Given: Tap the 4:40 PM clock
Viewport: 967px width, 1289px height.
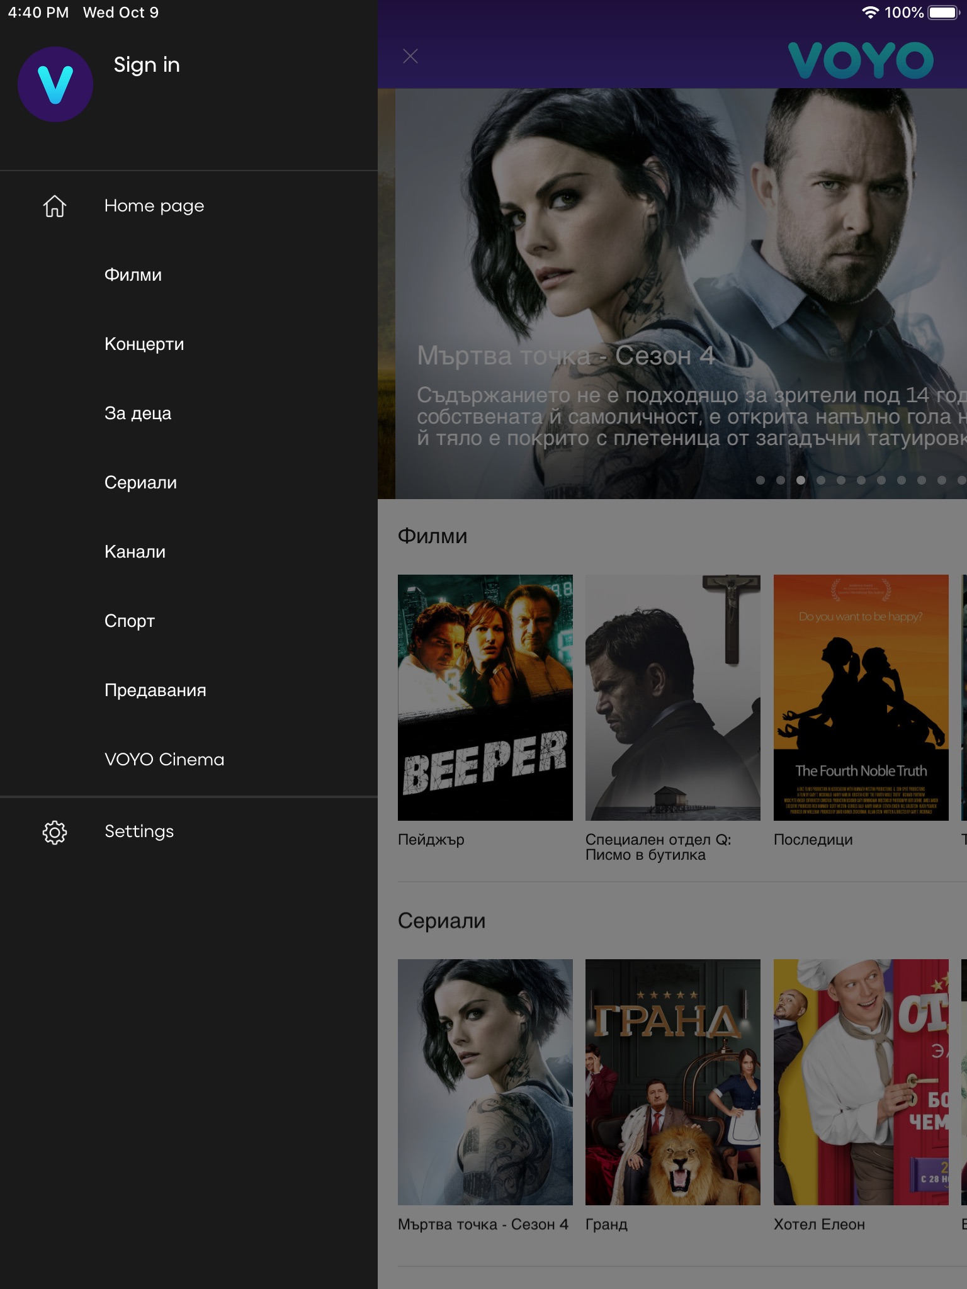Looking at the screenshot, I should coord(38,13).
